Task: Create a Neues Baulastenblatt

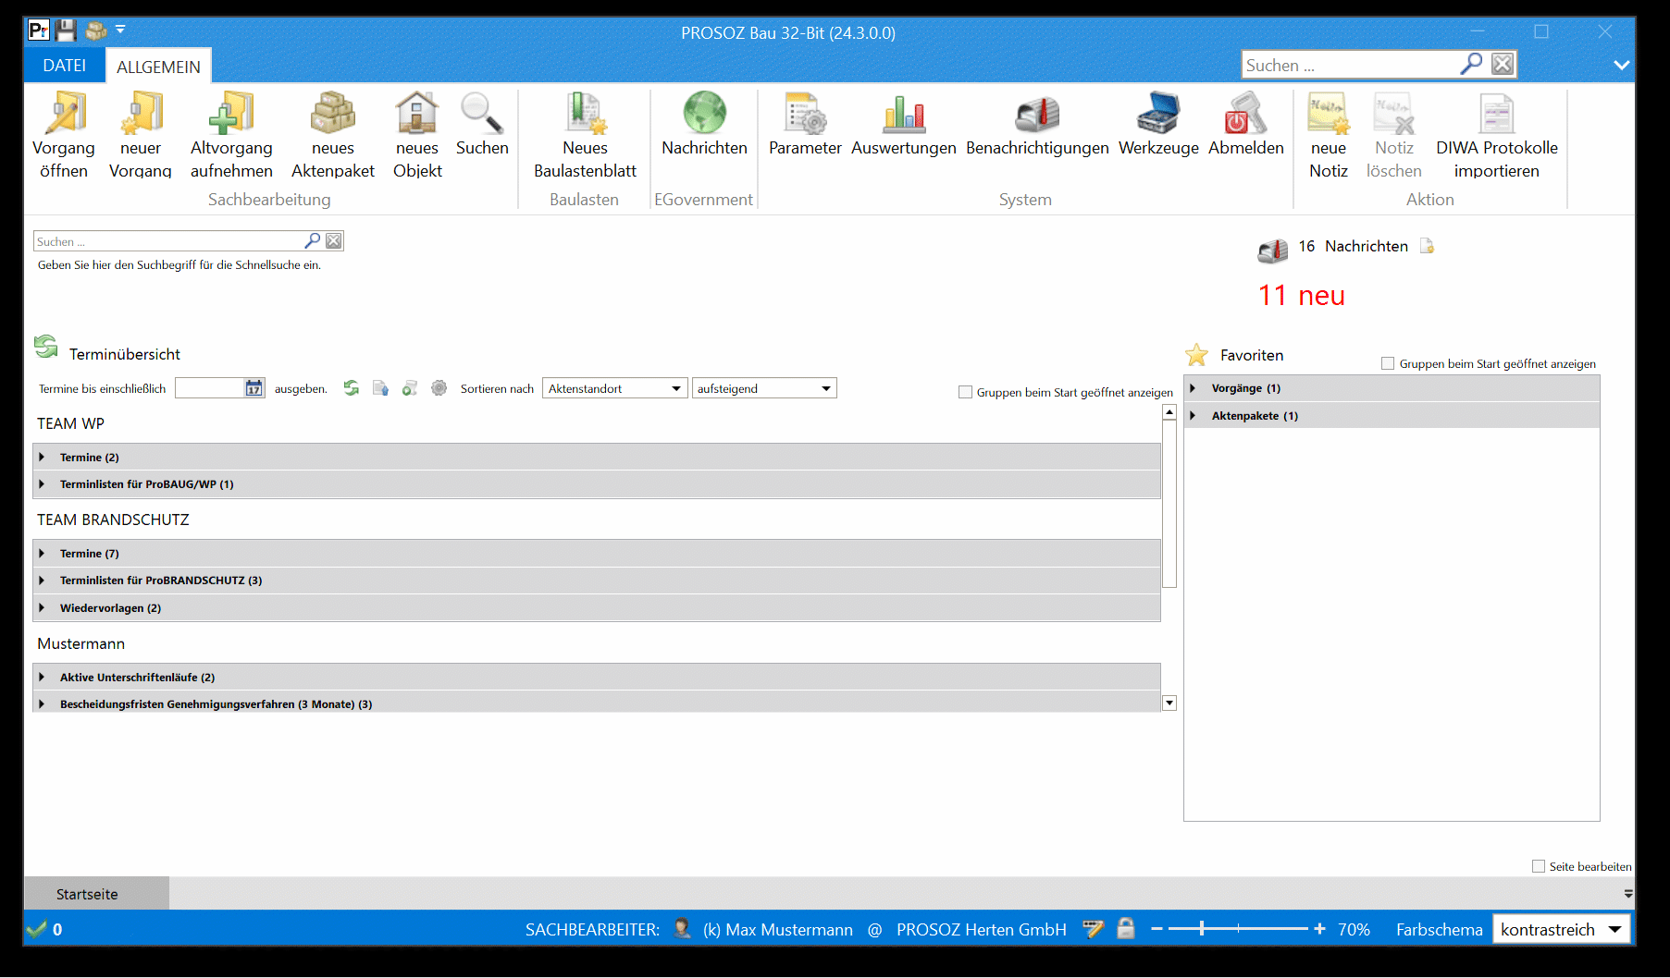Action: point(585,135)
